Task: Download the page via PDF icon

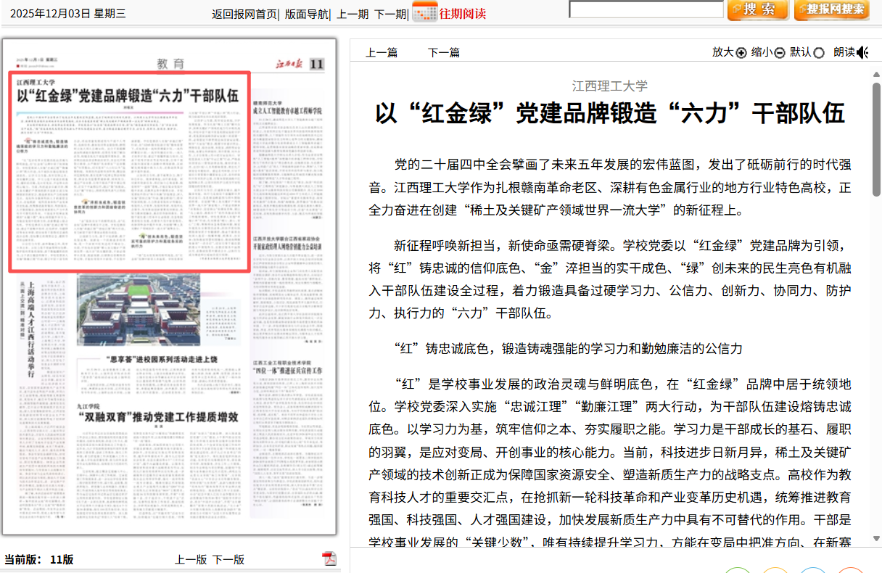Action: (329, 558)
